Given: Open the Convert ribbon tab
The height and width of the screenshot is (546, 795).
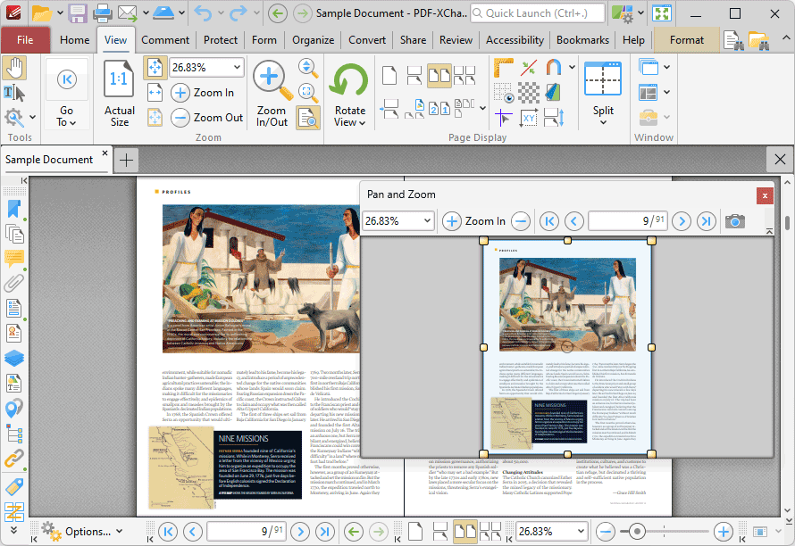Looking at the screenshot, I should (367, 40).
